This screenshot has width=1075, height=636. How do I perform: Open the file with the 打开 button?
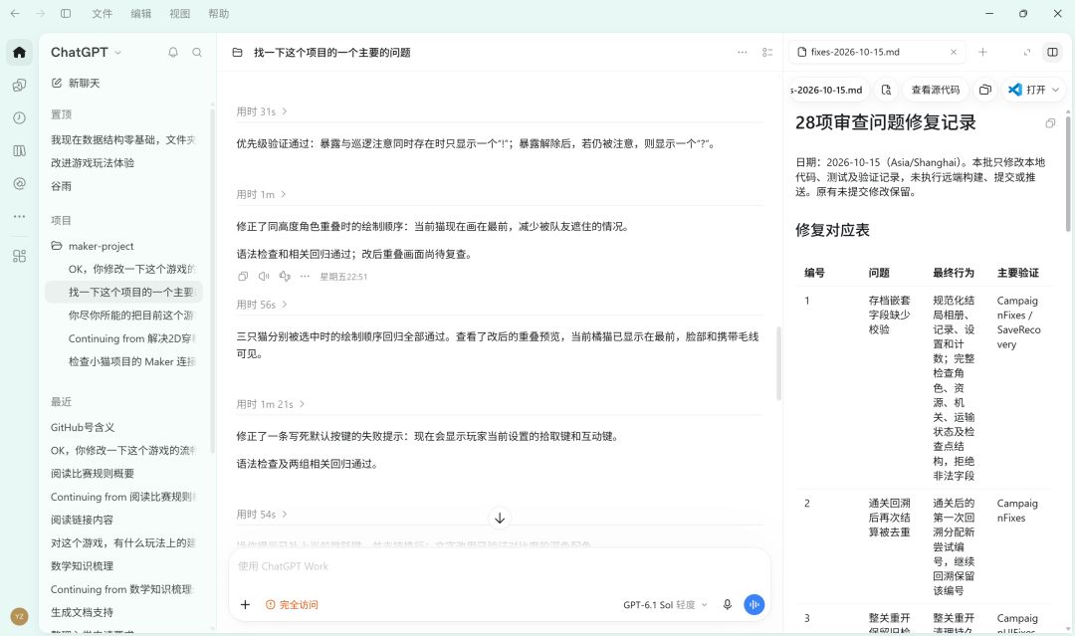tap(1027, 90)
